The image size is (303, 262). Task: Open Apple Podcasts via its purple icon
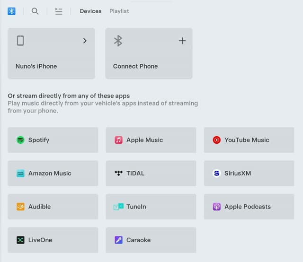(216, 207)
